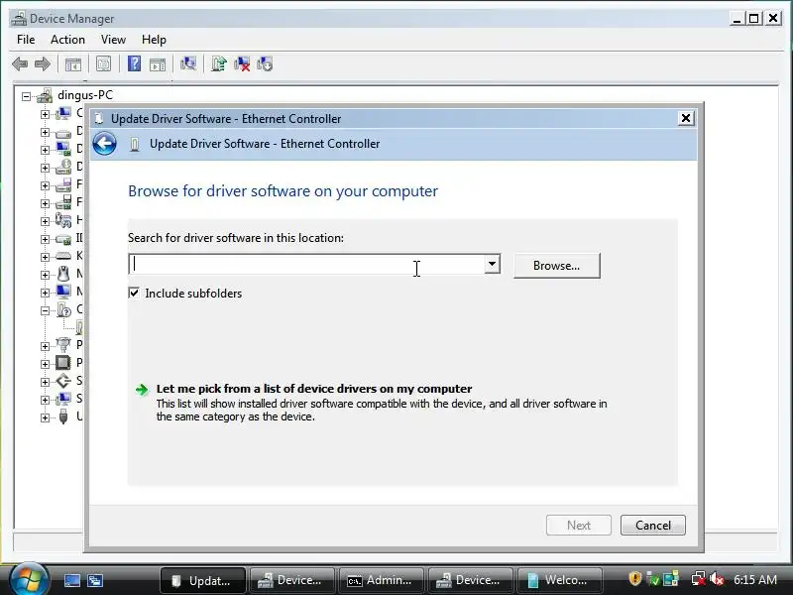Expand the Processors node
Viewport: 793px width, 595px height.
click(45, 364)
